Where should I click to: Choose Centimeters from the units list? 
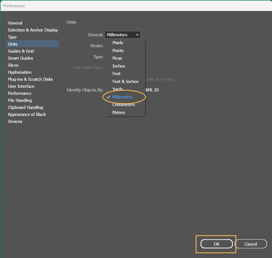124,105
